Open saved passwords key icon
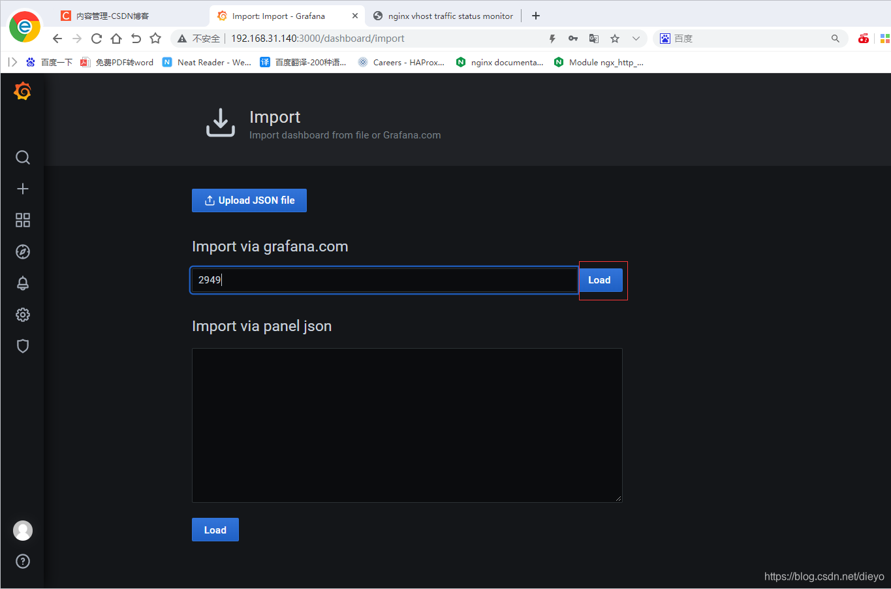The image size is (891, 589). tap(573, 39)
